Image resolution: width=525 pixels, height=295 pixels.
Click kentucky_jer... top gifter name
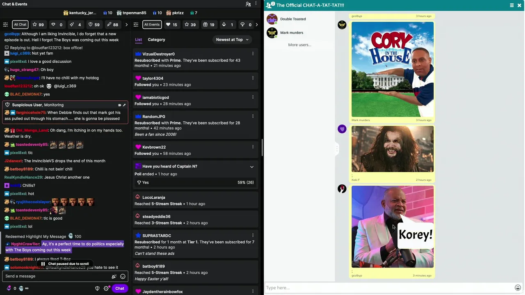click(x=82, y=13)
